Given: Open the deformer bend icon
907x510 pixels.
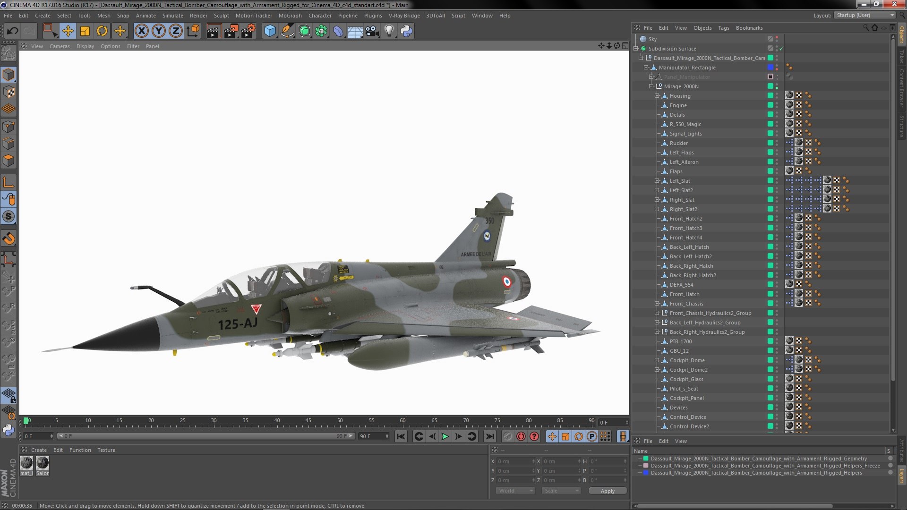Looking at the screenshot, I should coord(338,31).
